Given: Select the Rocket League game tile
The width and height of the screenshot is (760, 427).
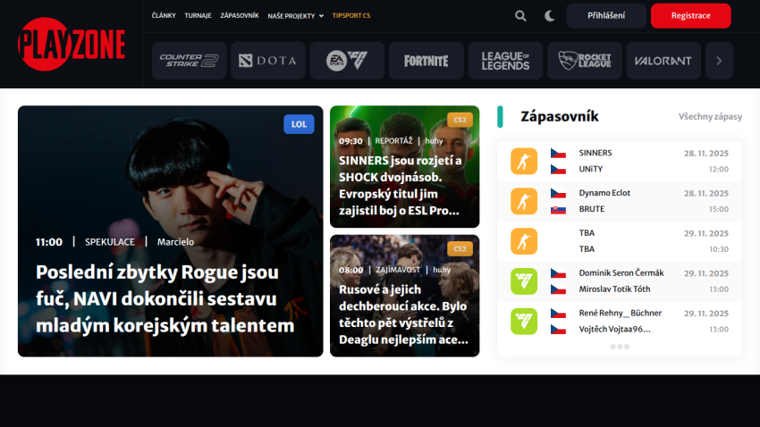Looking at the screenshot, I should pyautogui.click(x=585, y=61).
